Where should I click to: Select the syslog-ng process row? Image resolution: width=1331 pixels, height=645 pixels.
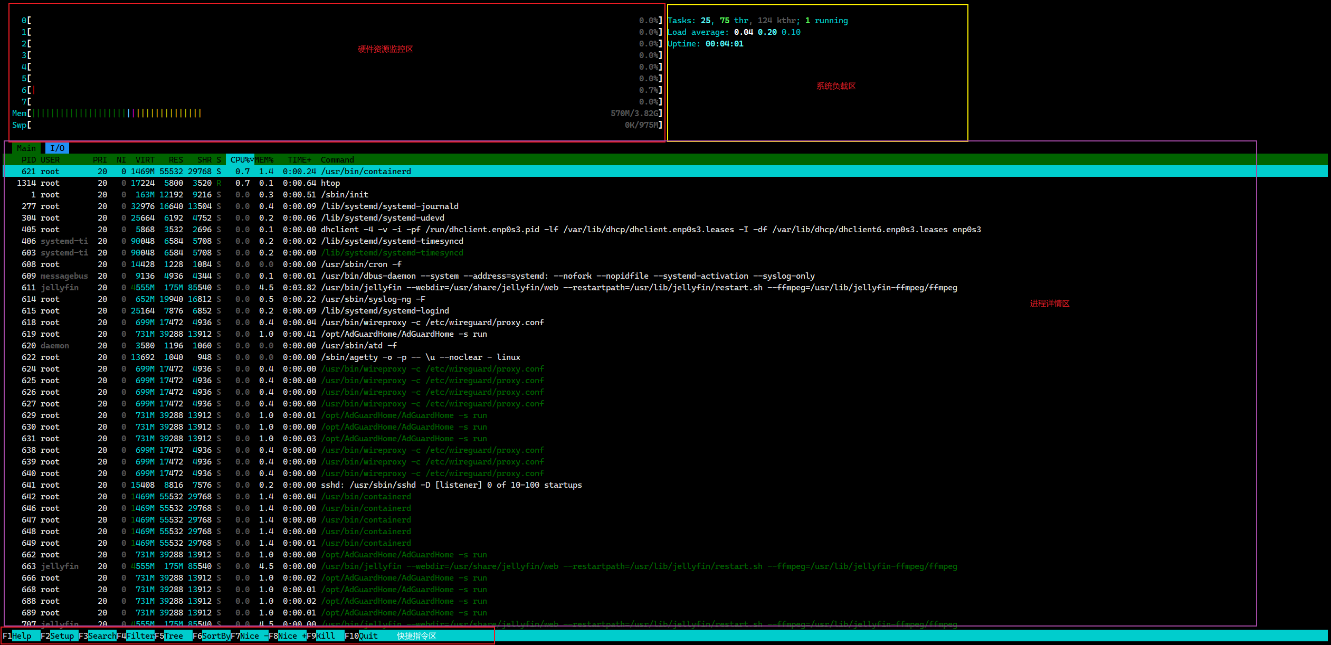665,299
